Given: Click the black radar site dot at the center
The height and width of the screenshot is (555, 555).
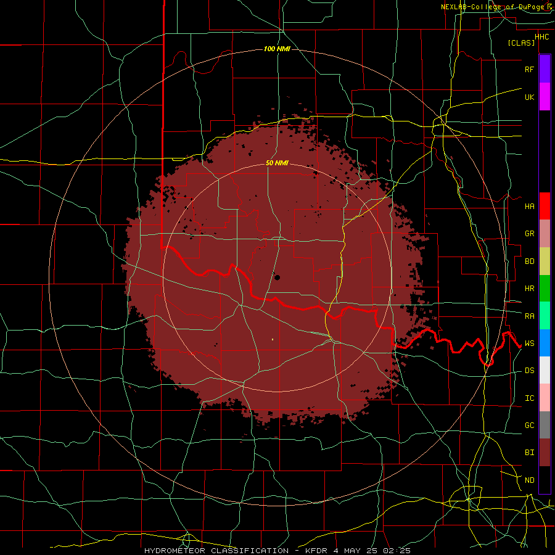Looking at the screenshot, I should pos(277,277).
